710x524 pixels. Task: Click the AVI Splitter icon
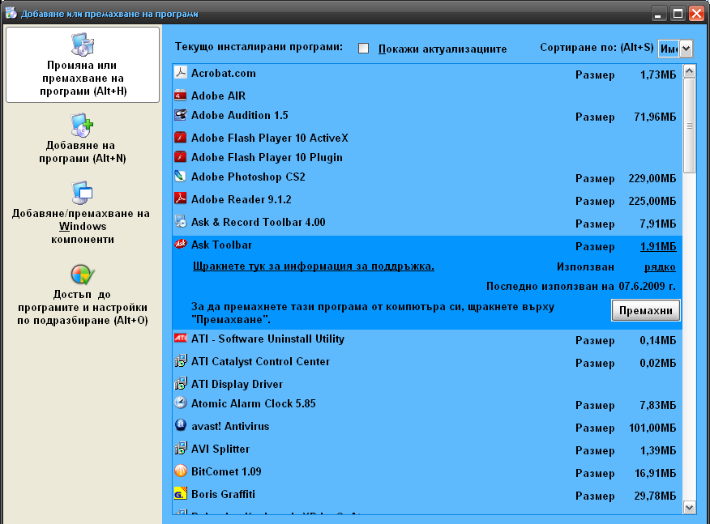181,449
